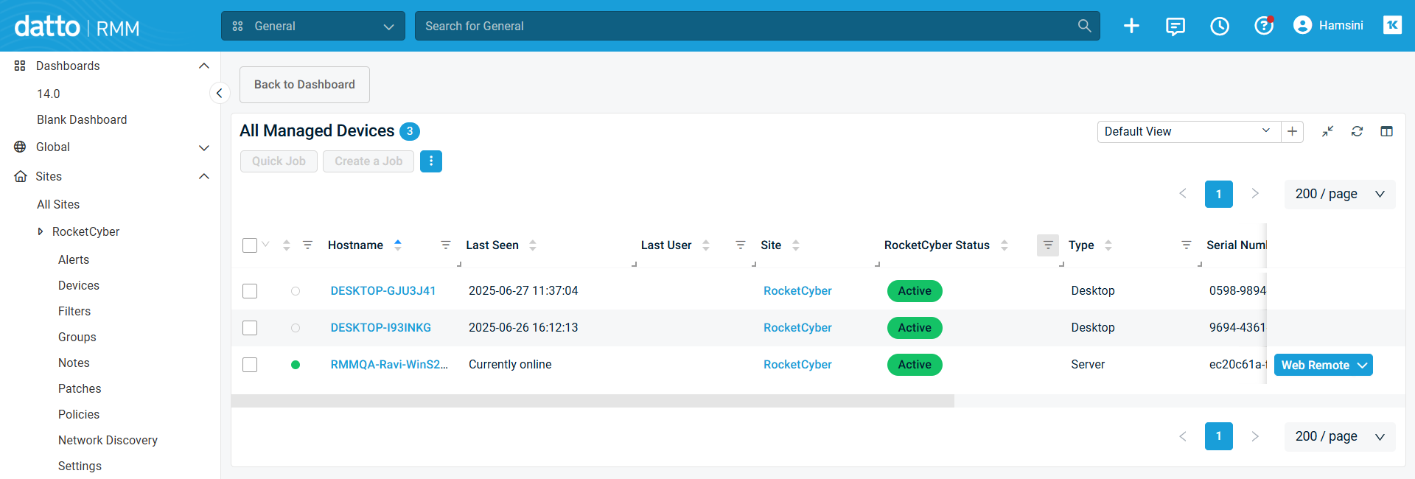Go to All Sites
This screenshot has width=1415, height=479.
point(58,205)
